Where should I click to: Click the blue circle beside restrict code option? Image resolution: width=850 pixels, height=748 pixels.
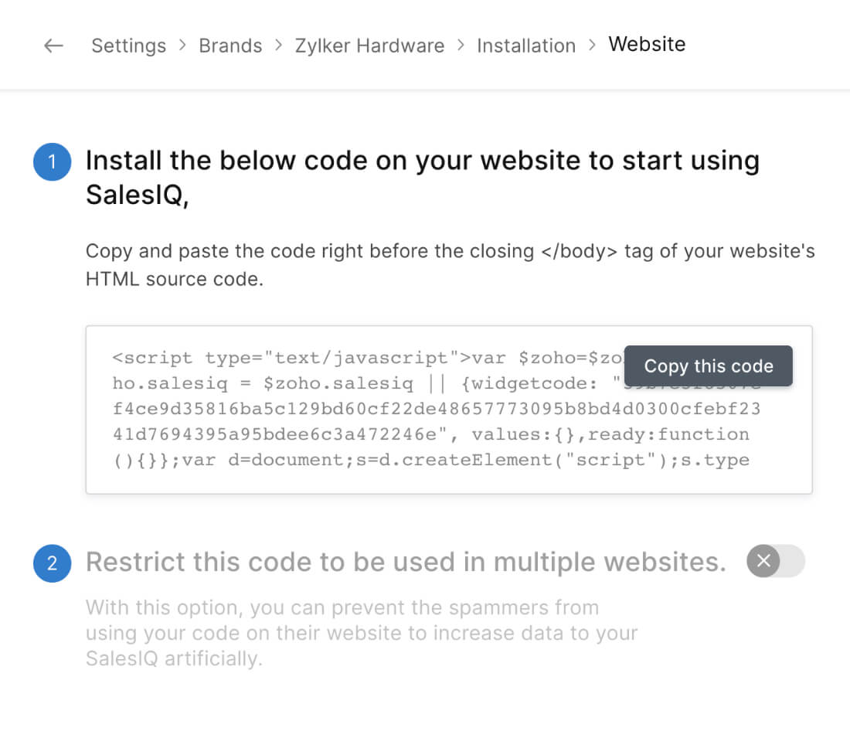click(x=52, y=563)
